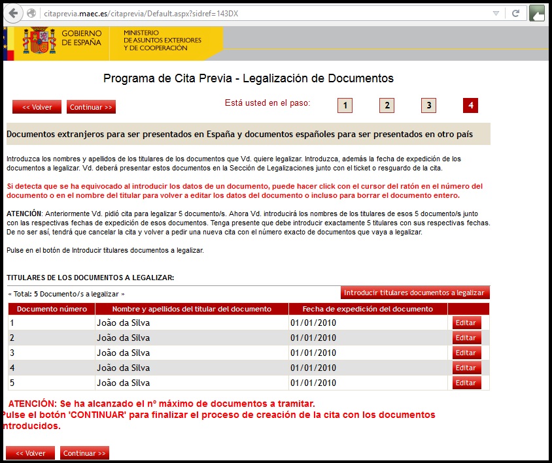Click 'Está usted en el paso:' label
This screenshot has width=552, height=463.
coord(267,103)
